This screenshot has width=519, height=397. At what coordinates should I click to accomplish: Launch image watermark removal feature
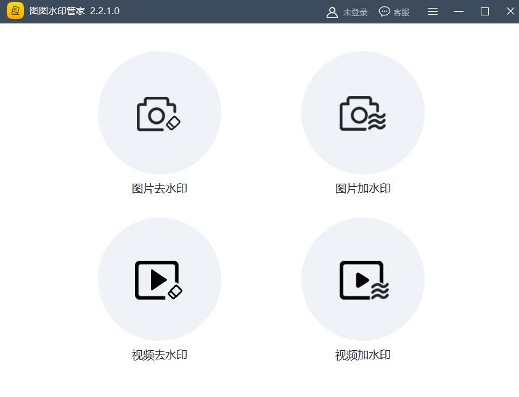click(x=159, y=113)
